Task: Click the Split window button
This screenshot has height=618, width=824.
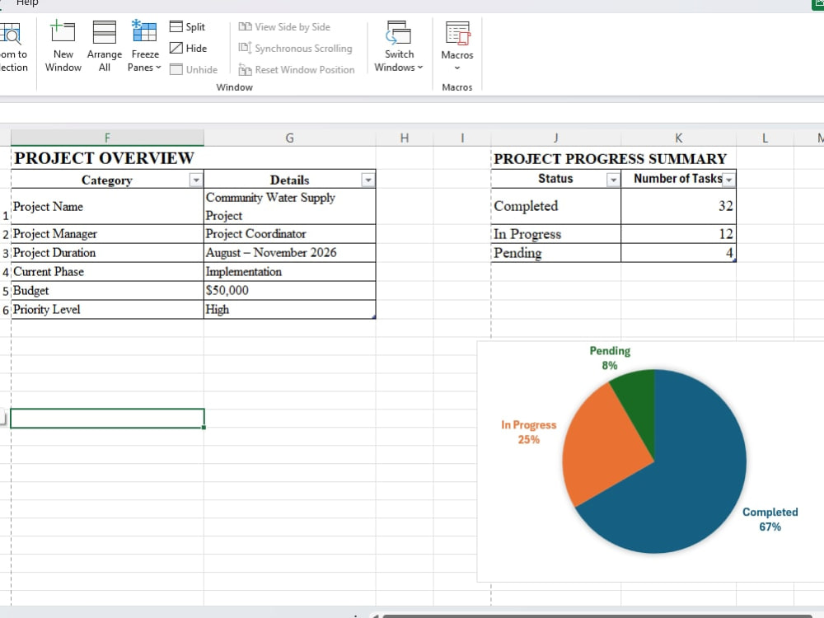Action: [x=188, y=27]
